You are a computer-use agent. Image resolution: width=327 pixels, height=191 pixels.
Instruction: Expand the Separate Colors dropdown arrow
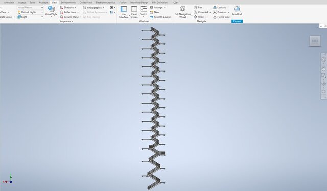(14, 17)
